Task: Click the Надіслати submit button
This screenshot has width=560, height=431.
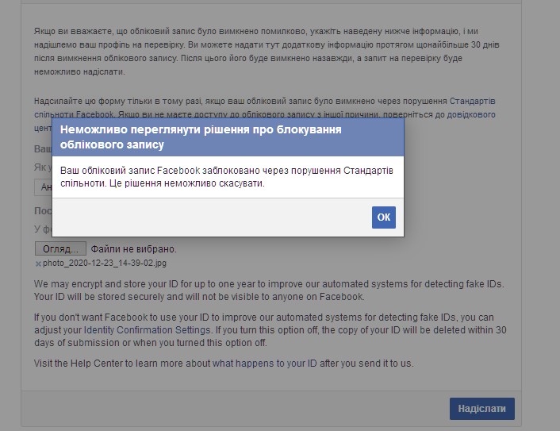Action: (481, 409)
